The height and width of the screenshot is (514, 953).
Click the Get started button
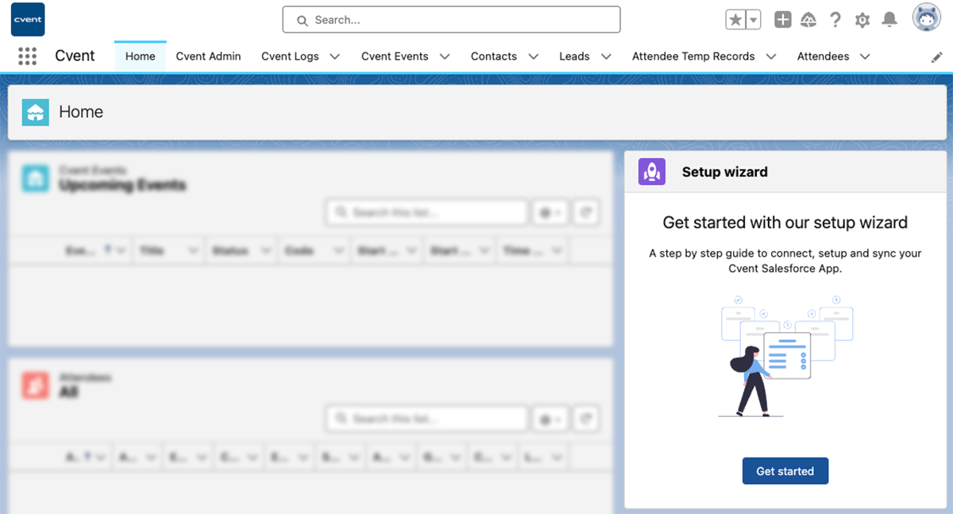[785, 470]
